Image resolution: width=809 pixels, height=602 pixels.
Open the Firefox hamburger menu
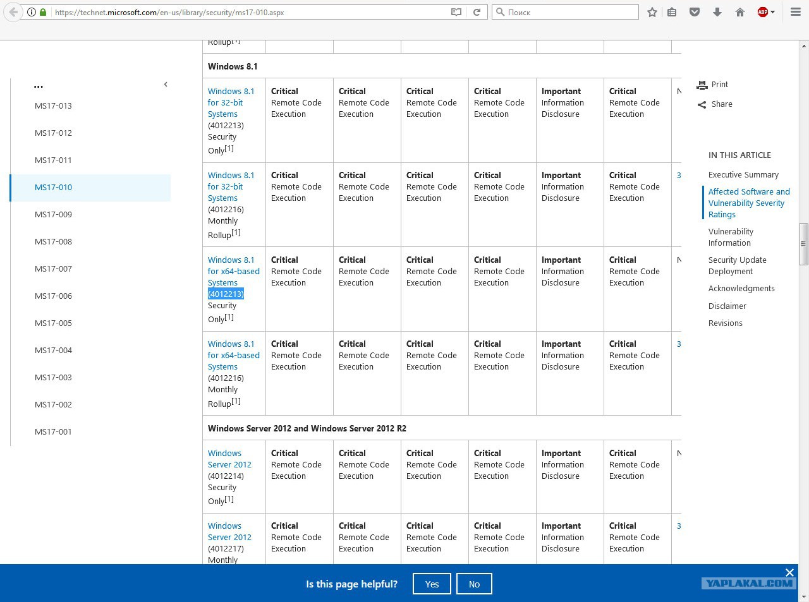(796, 12)
